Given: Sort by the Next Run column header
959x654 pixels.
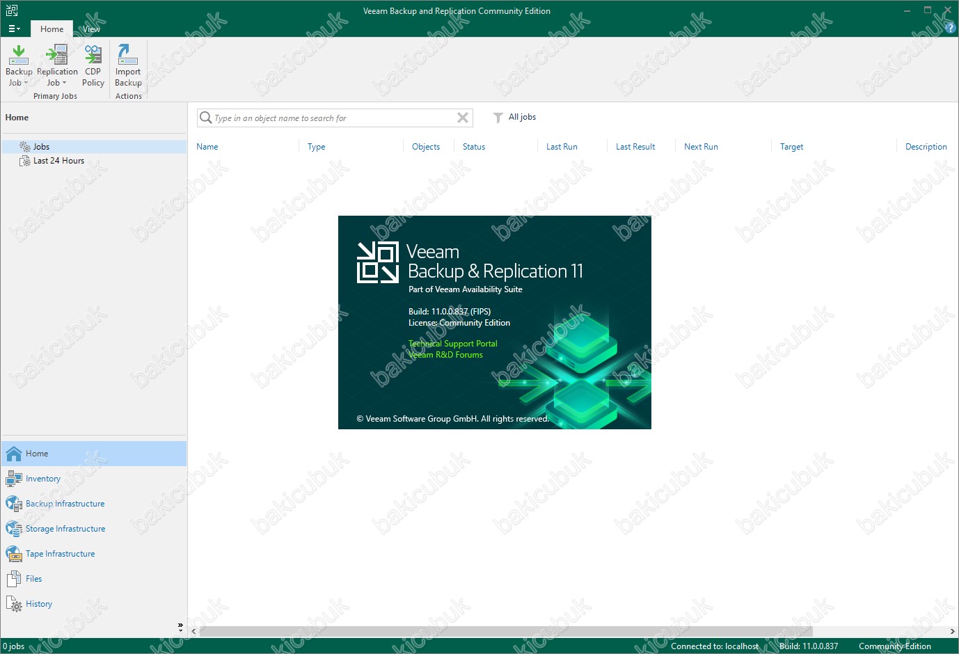Looking at the screenshot, I should (x=701, y=147).
